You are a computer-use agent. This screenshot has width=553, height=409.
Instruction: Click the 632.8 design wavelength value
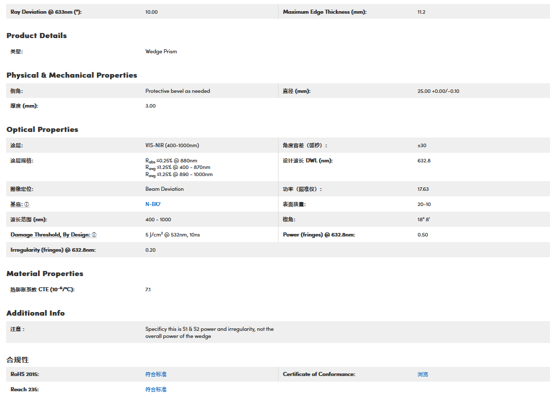424,160
